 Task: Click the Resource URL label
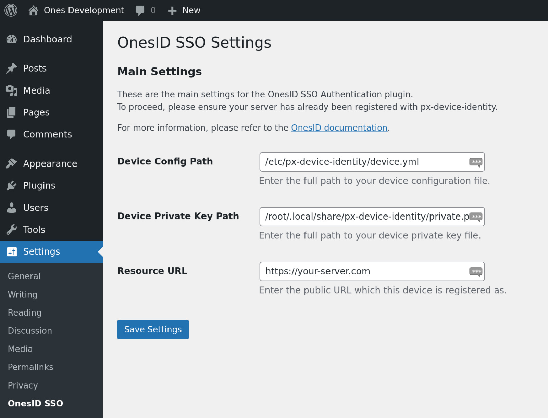(x=152, y=271)
